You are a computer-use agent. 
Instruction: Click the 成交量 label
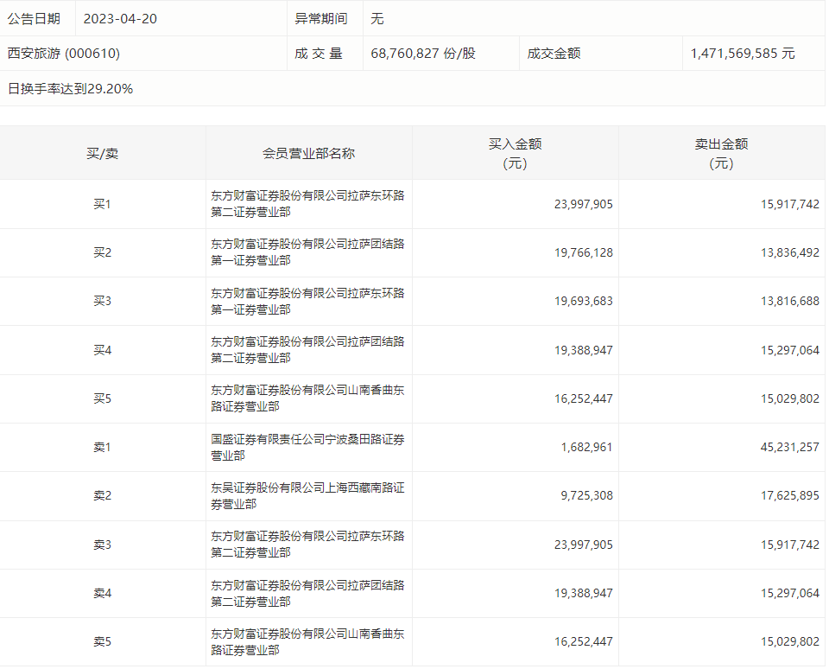coord(319,54)
